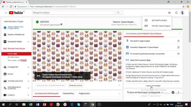The image size is (191, 107).
Task: Toggle the 'Настройте видеокодер' checklist box
Action: (x=178, y=41)
